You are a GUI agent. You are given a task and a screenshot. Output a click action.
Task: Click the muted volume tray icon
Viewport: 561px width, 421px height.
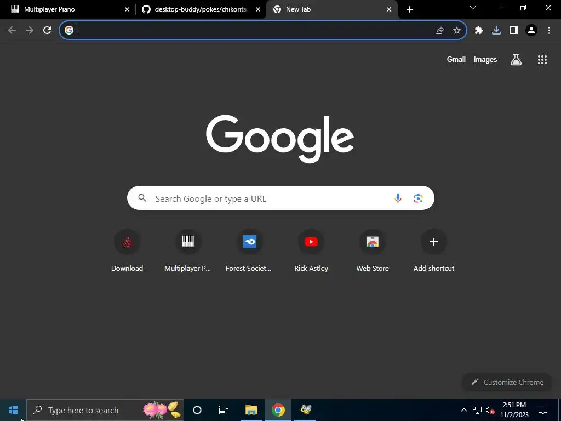pos(490,410)
